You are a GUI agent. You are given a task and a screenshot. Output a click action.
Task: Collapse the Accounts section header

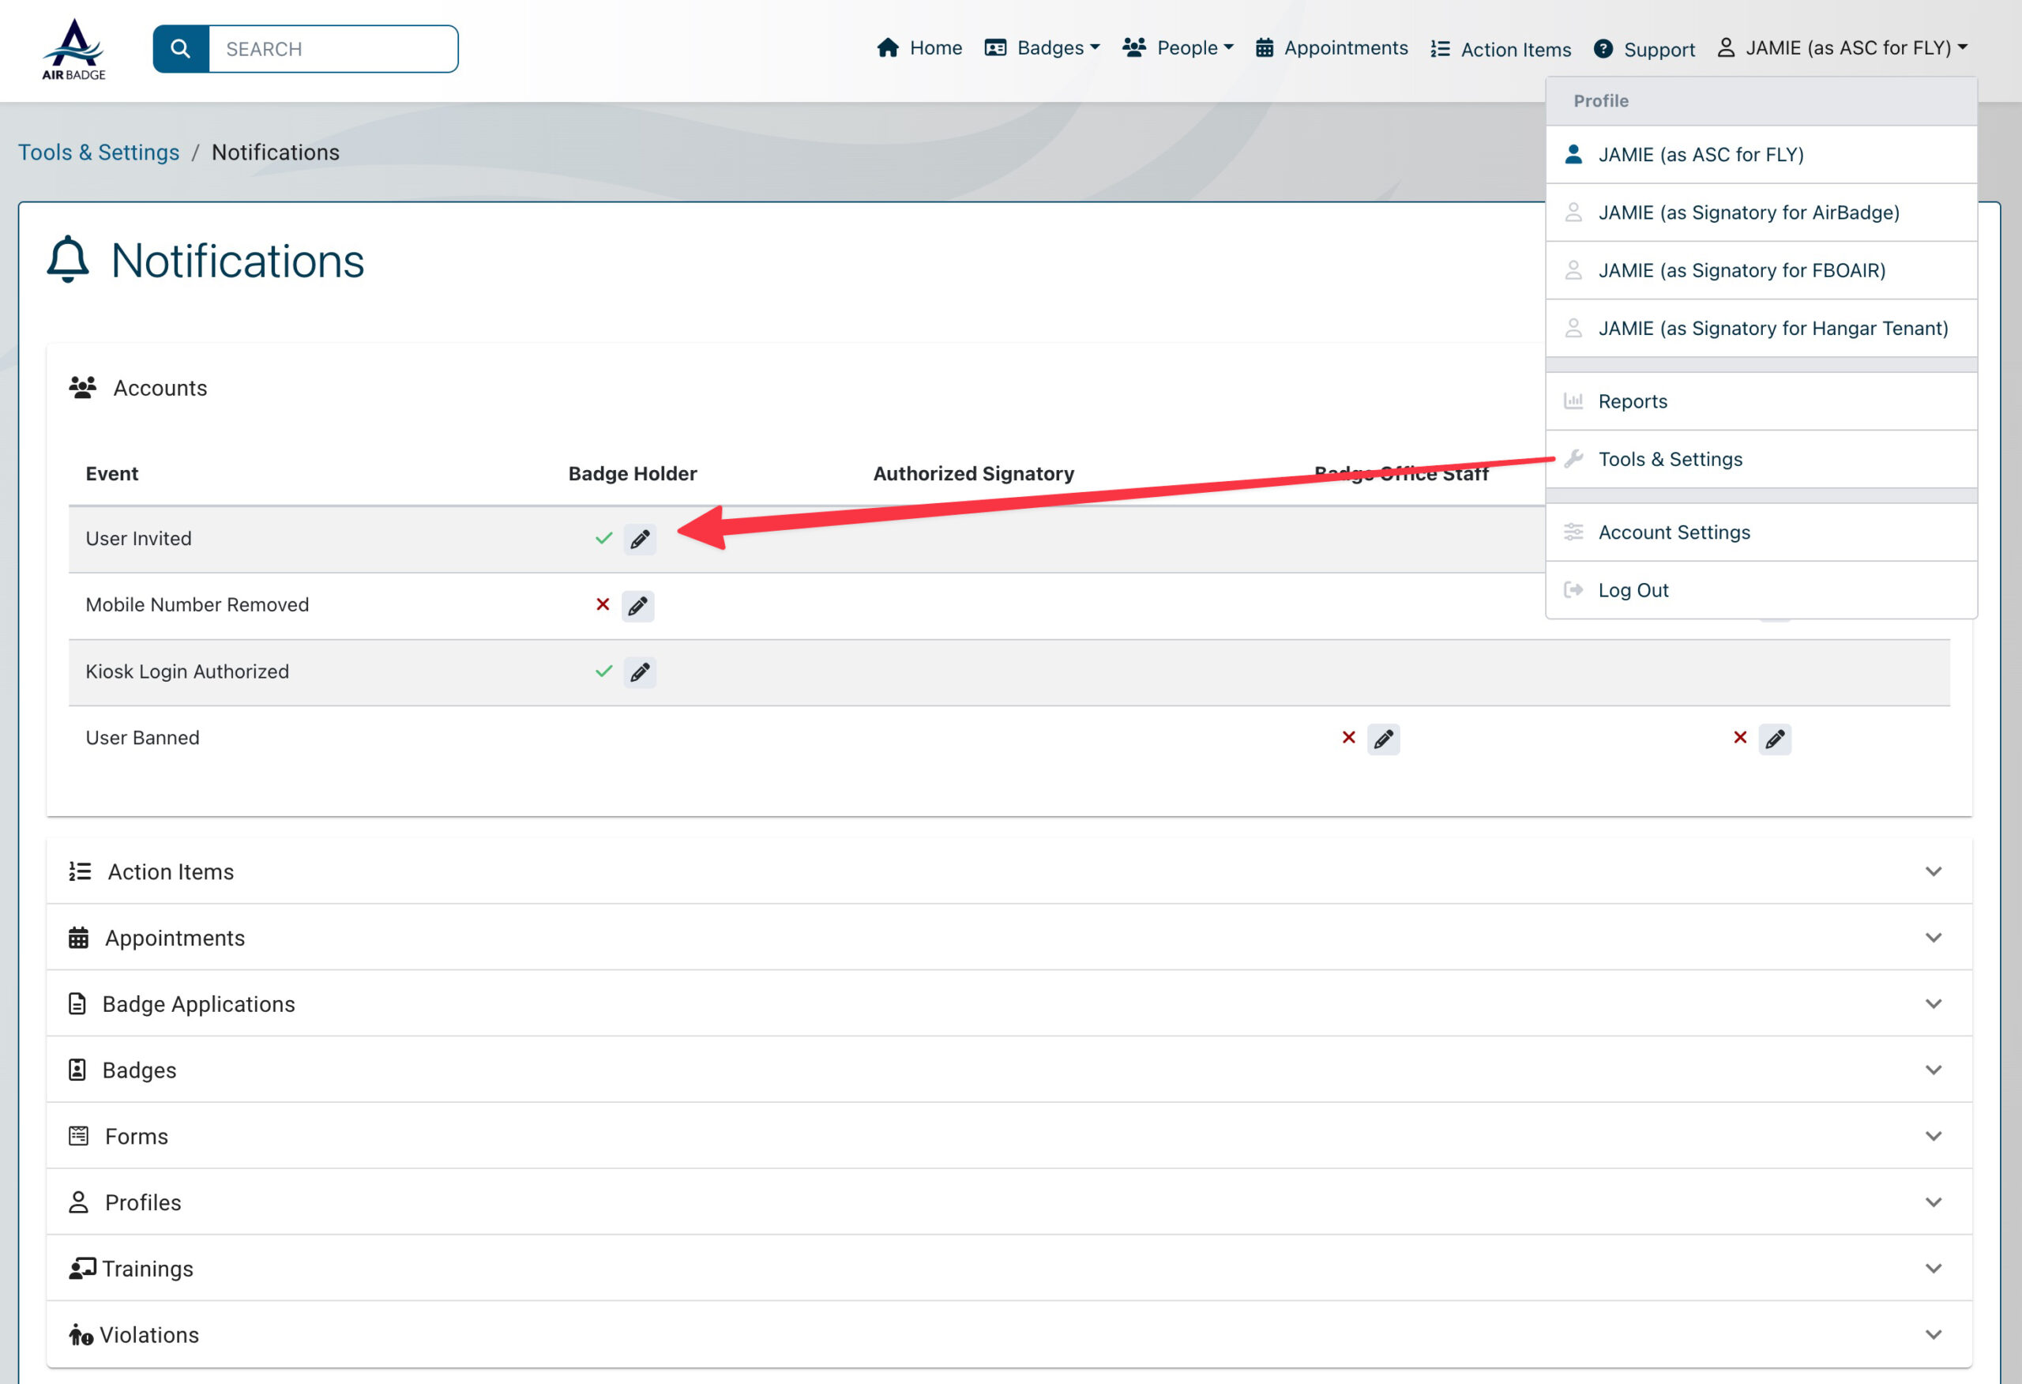160,388
